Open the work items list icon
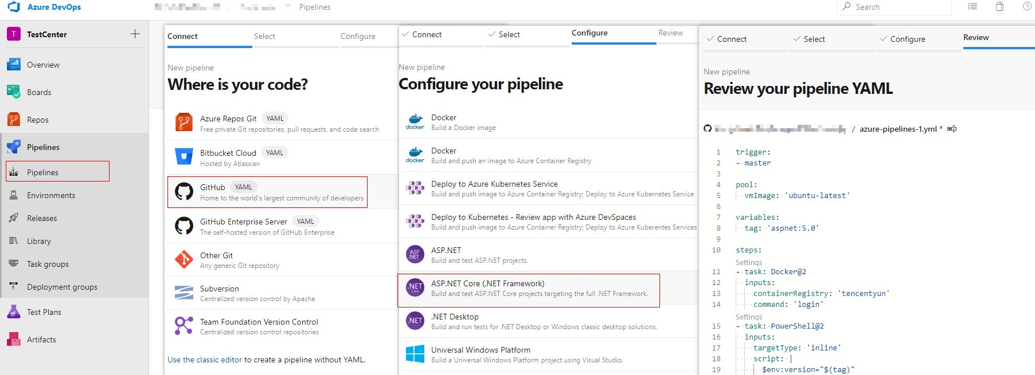The width and height of the screenshot is (1035, 375). coord(972,7)
